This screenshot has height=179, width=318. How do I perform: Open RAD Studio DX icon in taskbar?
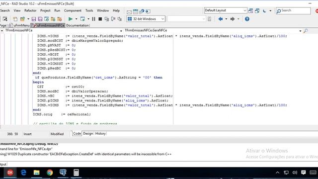pyautogui.click(x=10, y=173)
